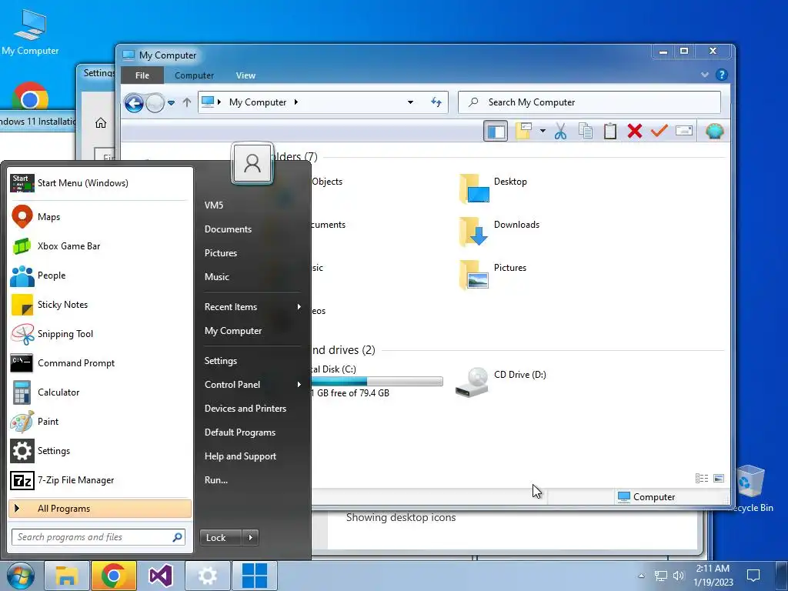Select the CD Drive (D:) icon

pos(500,382)
